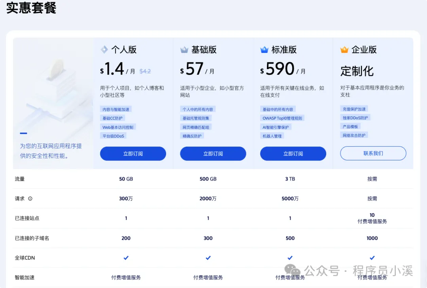Toggle the 标准版 checkmark for 全球CDN

coord(290,258)
